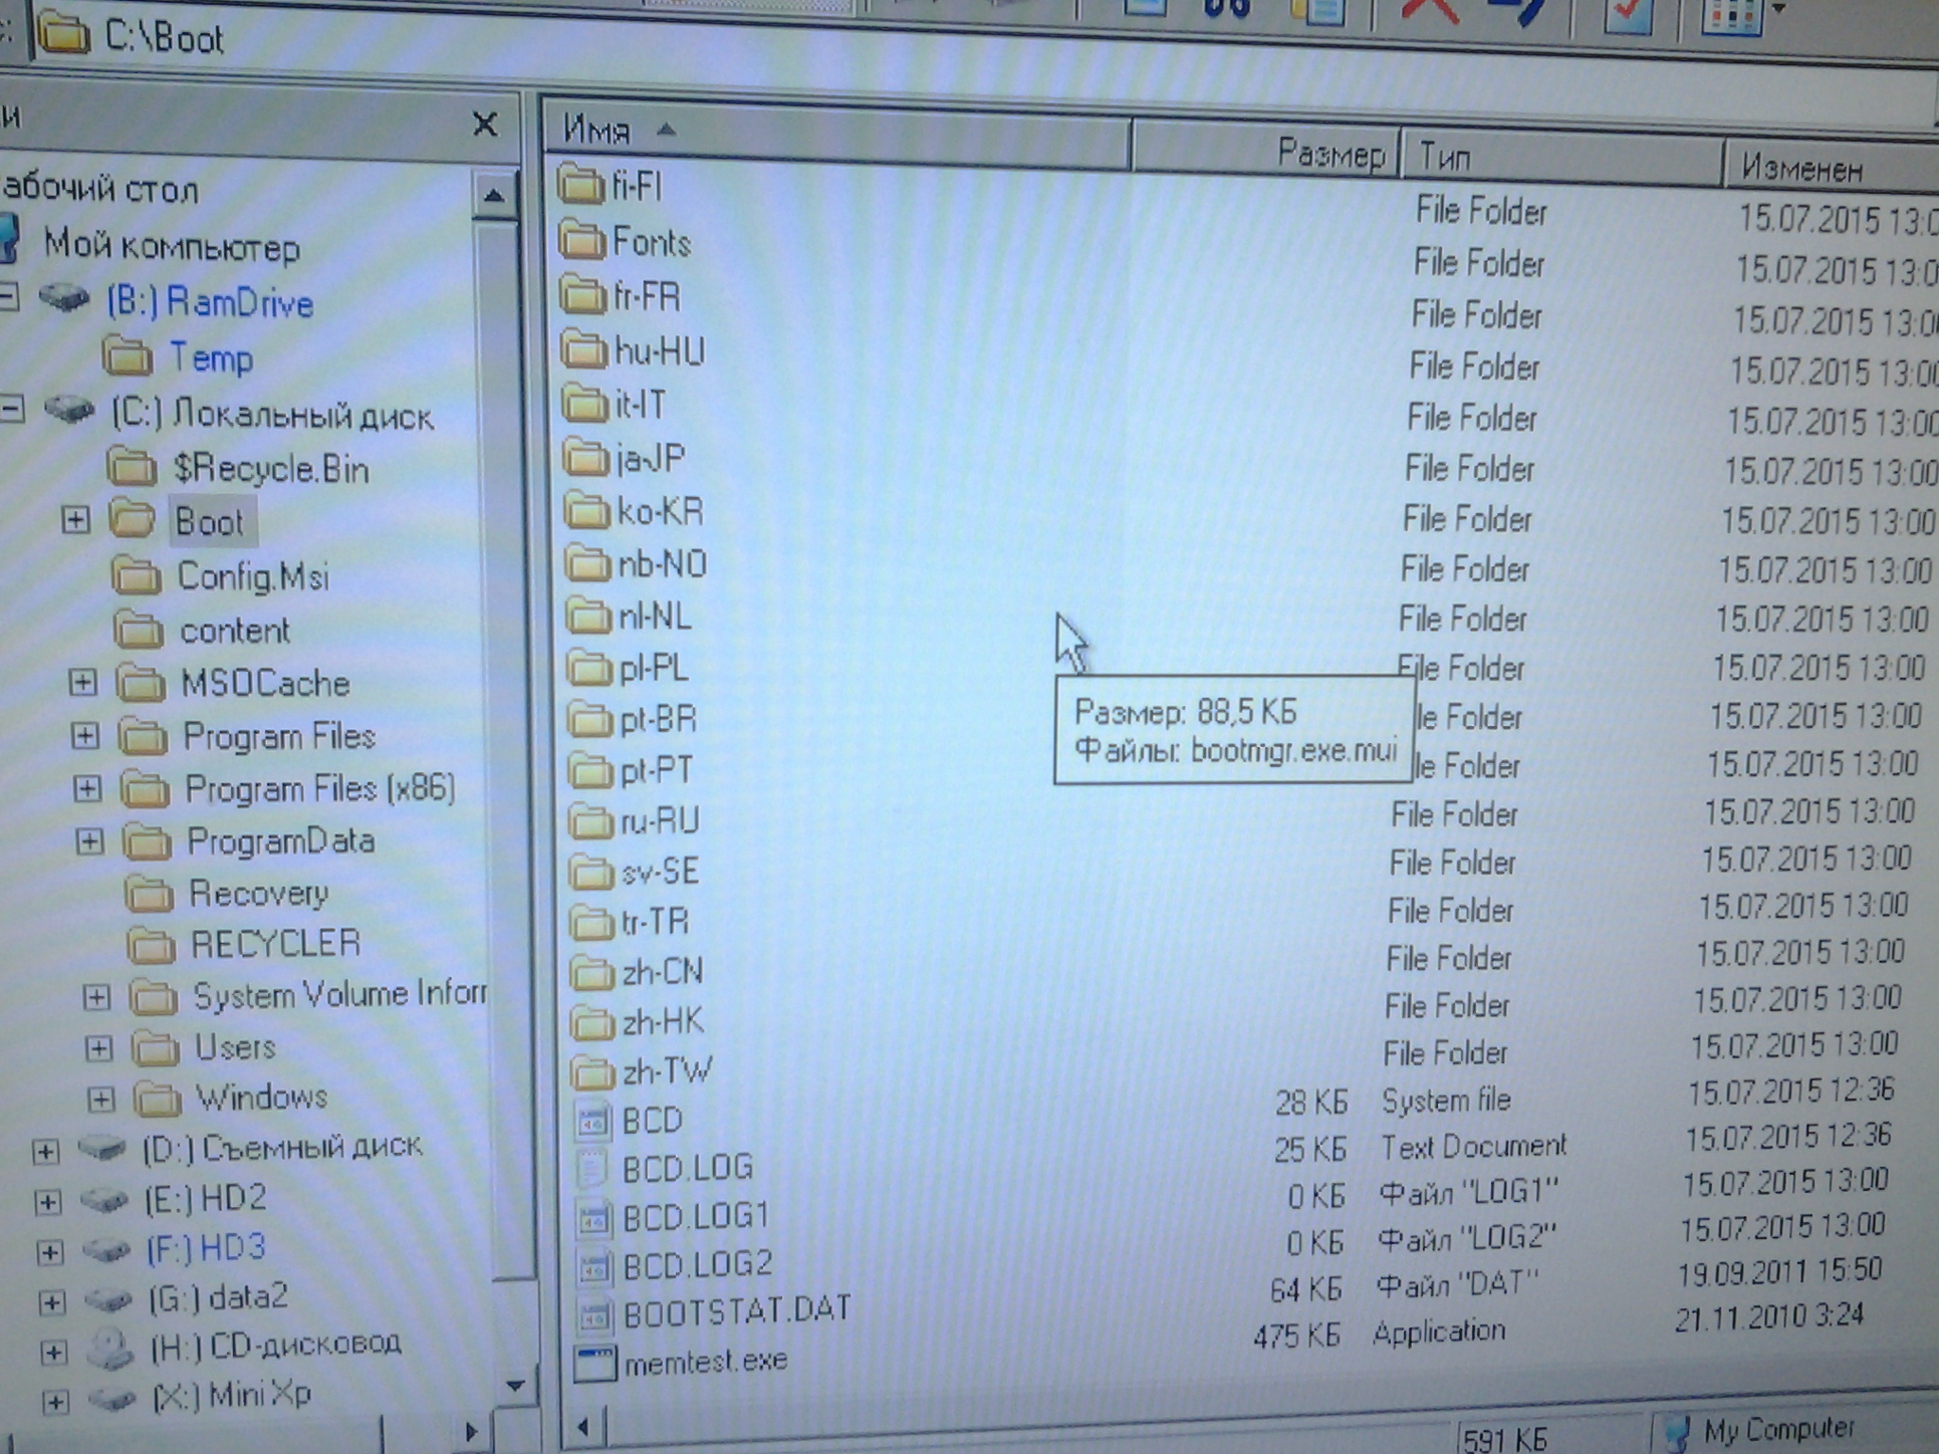Select the ru-RU folder icon

pyautogui.click(x=591, y=821)
